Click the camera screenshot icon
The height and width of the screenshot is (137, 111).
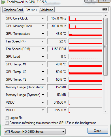pyautogui.click(x=105, y=9)
